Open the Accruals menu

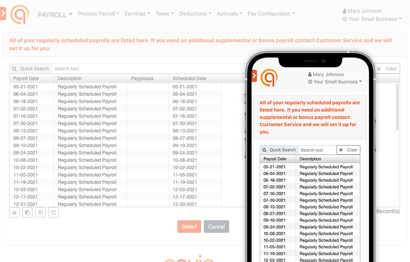tap(230, 14)
